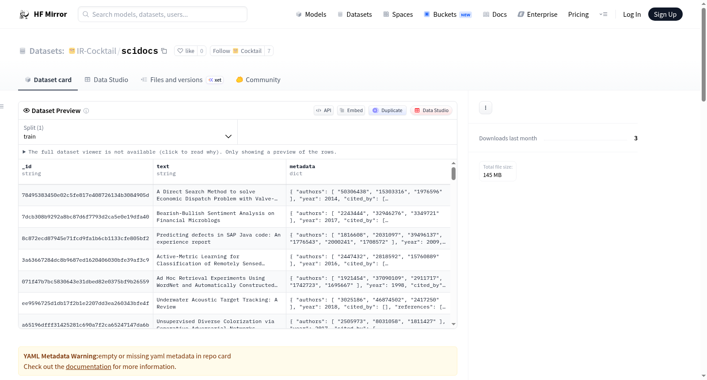
Task: Click the Log In link
Action: (x=632, y=15)
